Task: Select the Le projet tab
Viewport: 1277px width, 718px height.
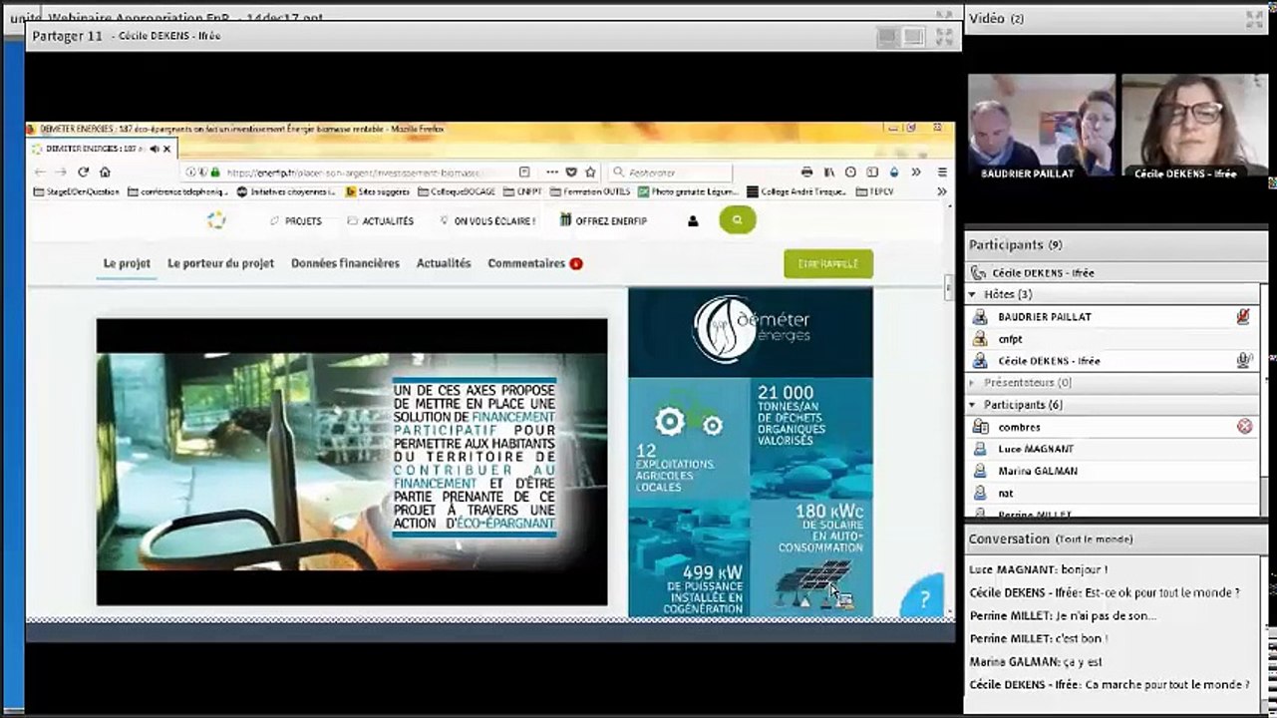Action: tap(127, 263)
